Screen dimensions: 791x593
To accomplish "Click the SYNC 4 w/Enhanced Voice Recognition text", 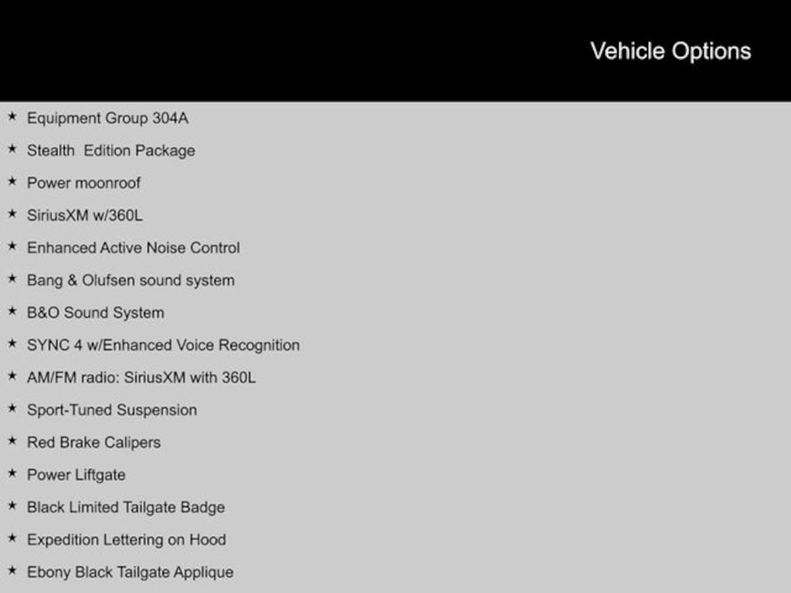I will click(163, 345).
